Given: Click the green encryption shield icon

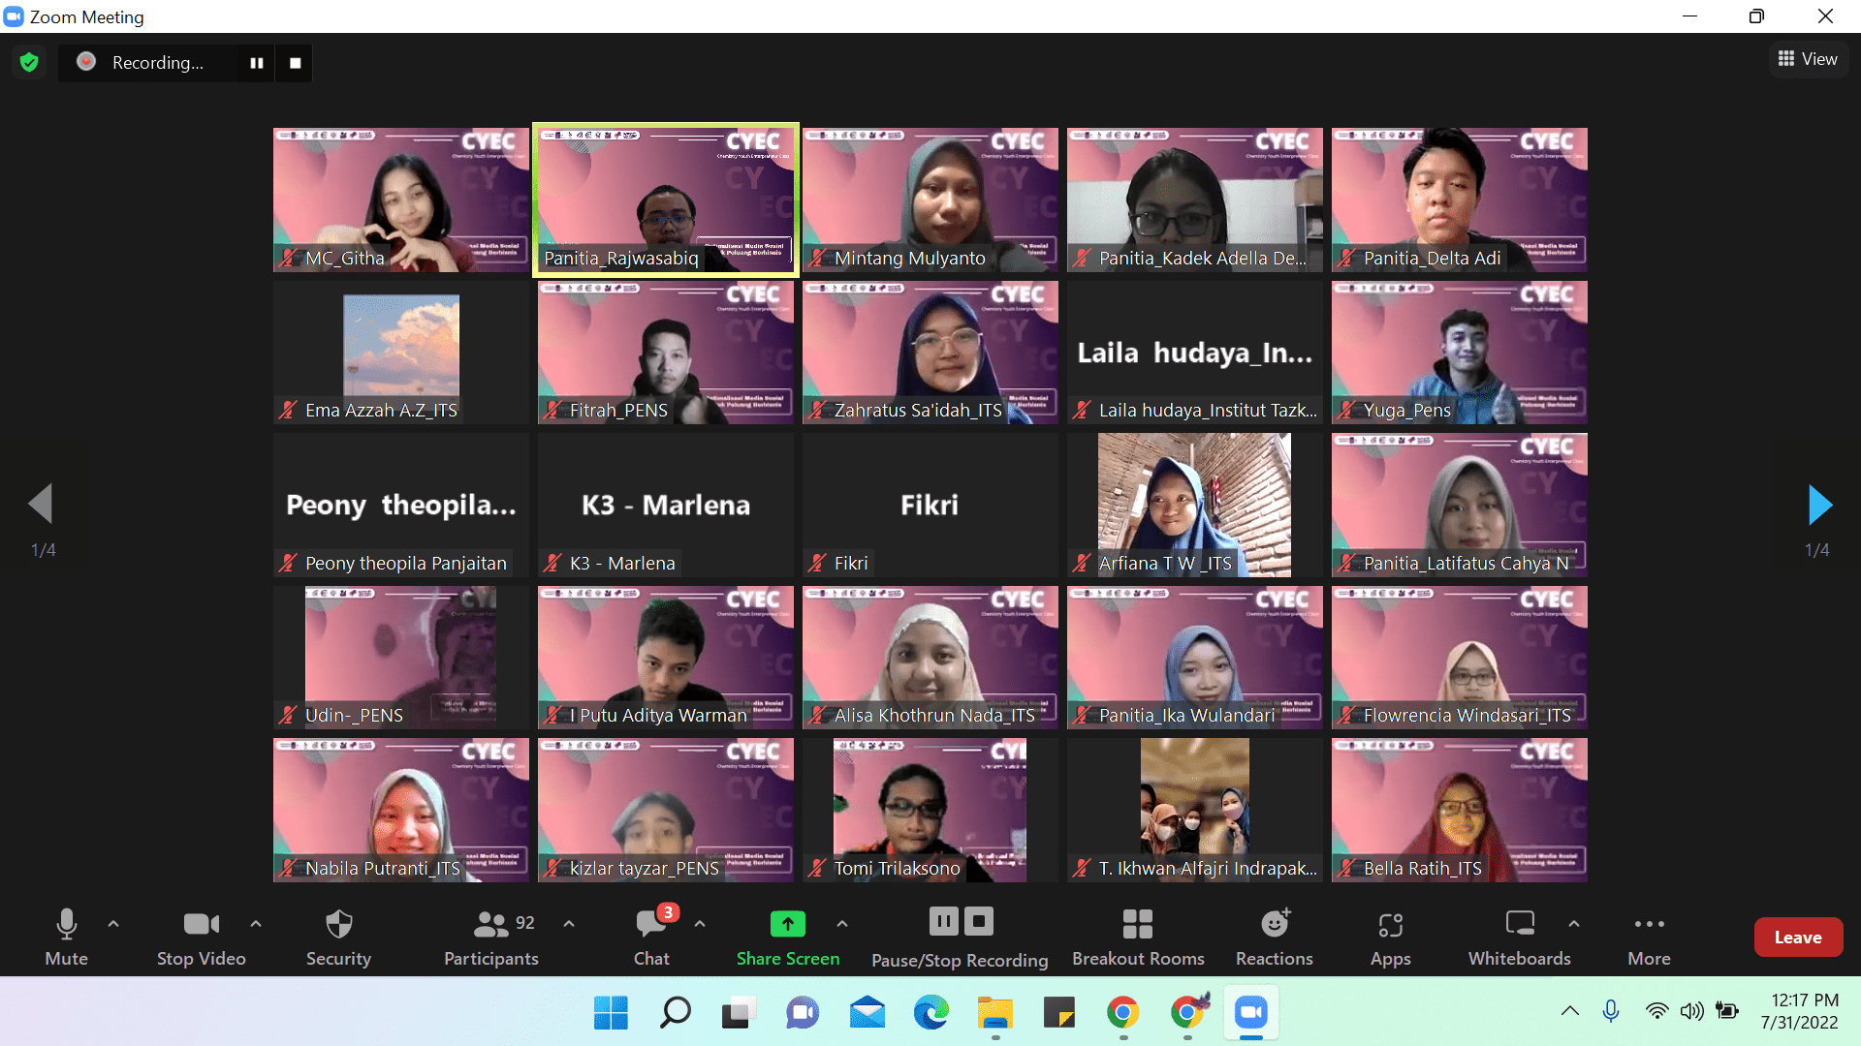Looking at the screenshot, I should 29,63.
